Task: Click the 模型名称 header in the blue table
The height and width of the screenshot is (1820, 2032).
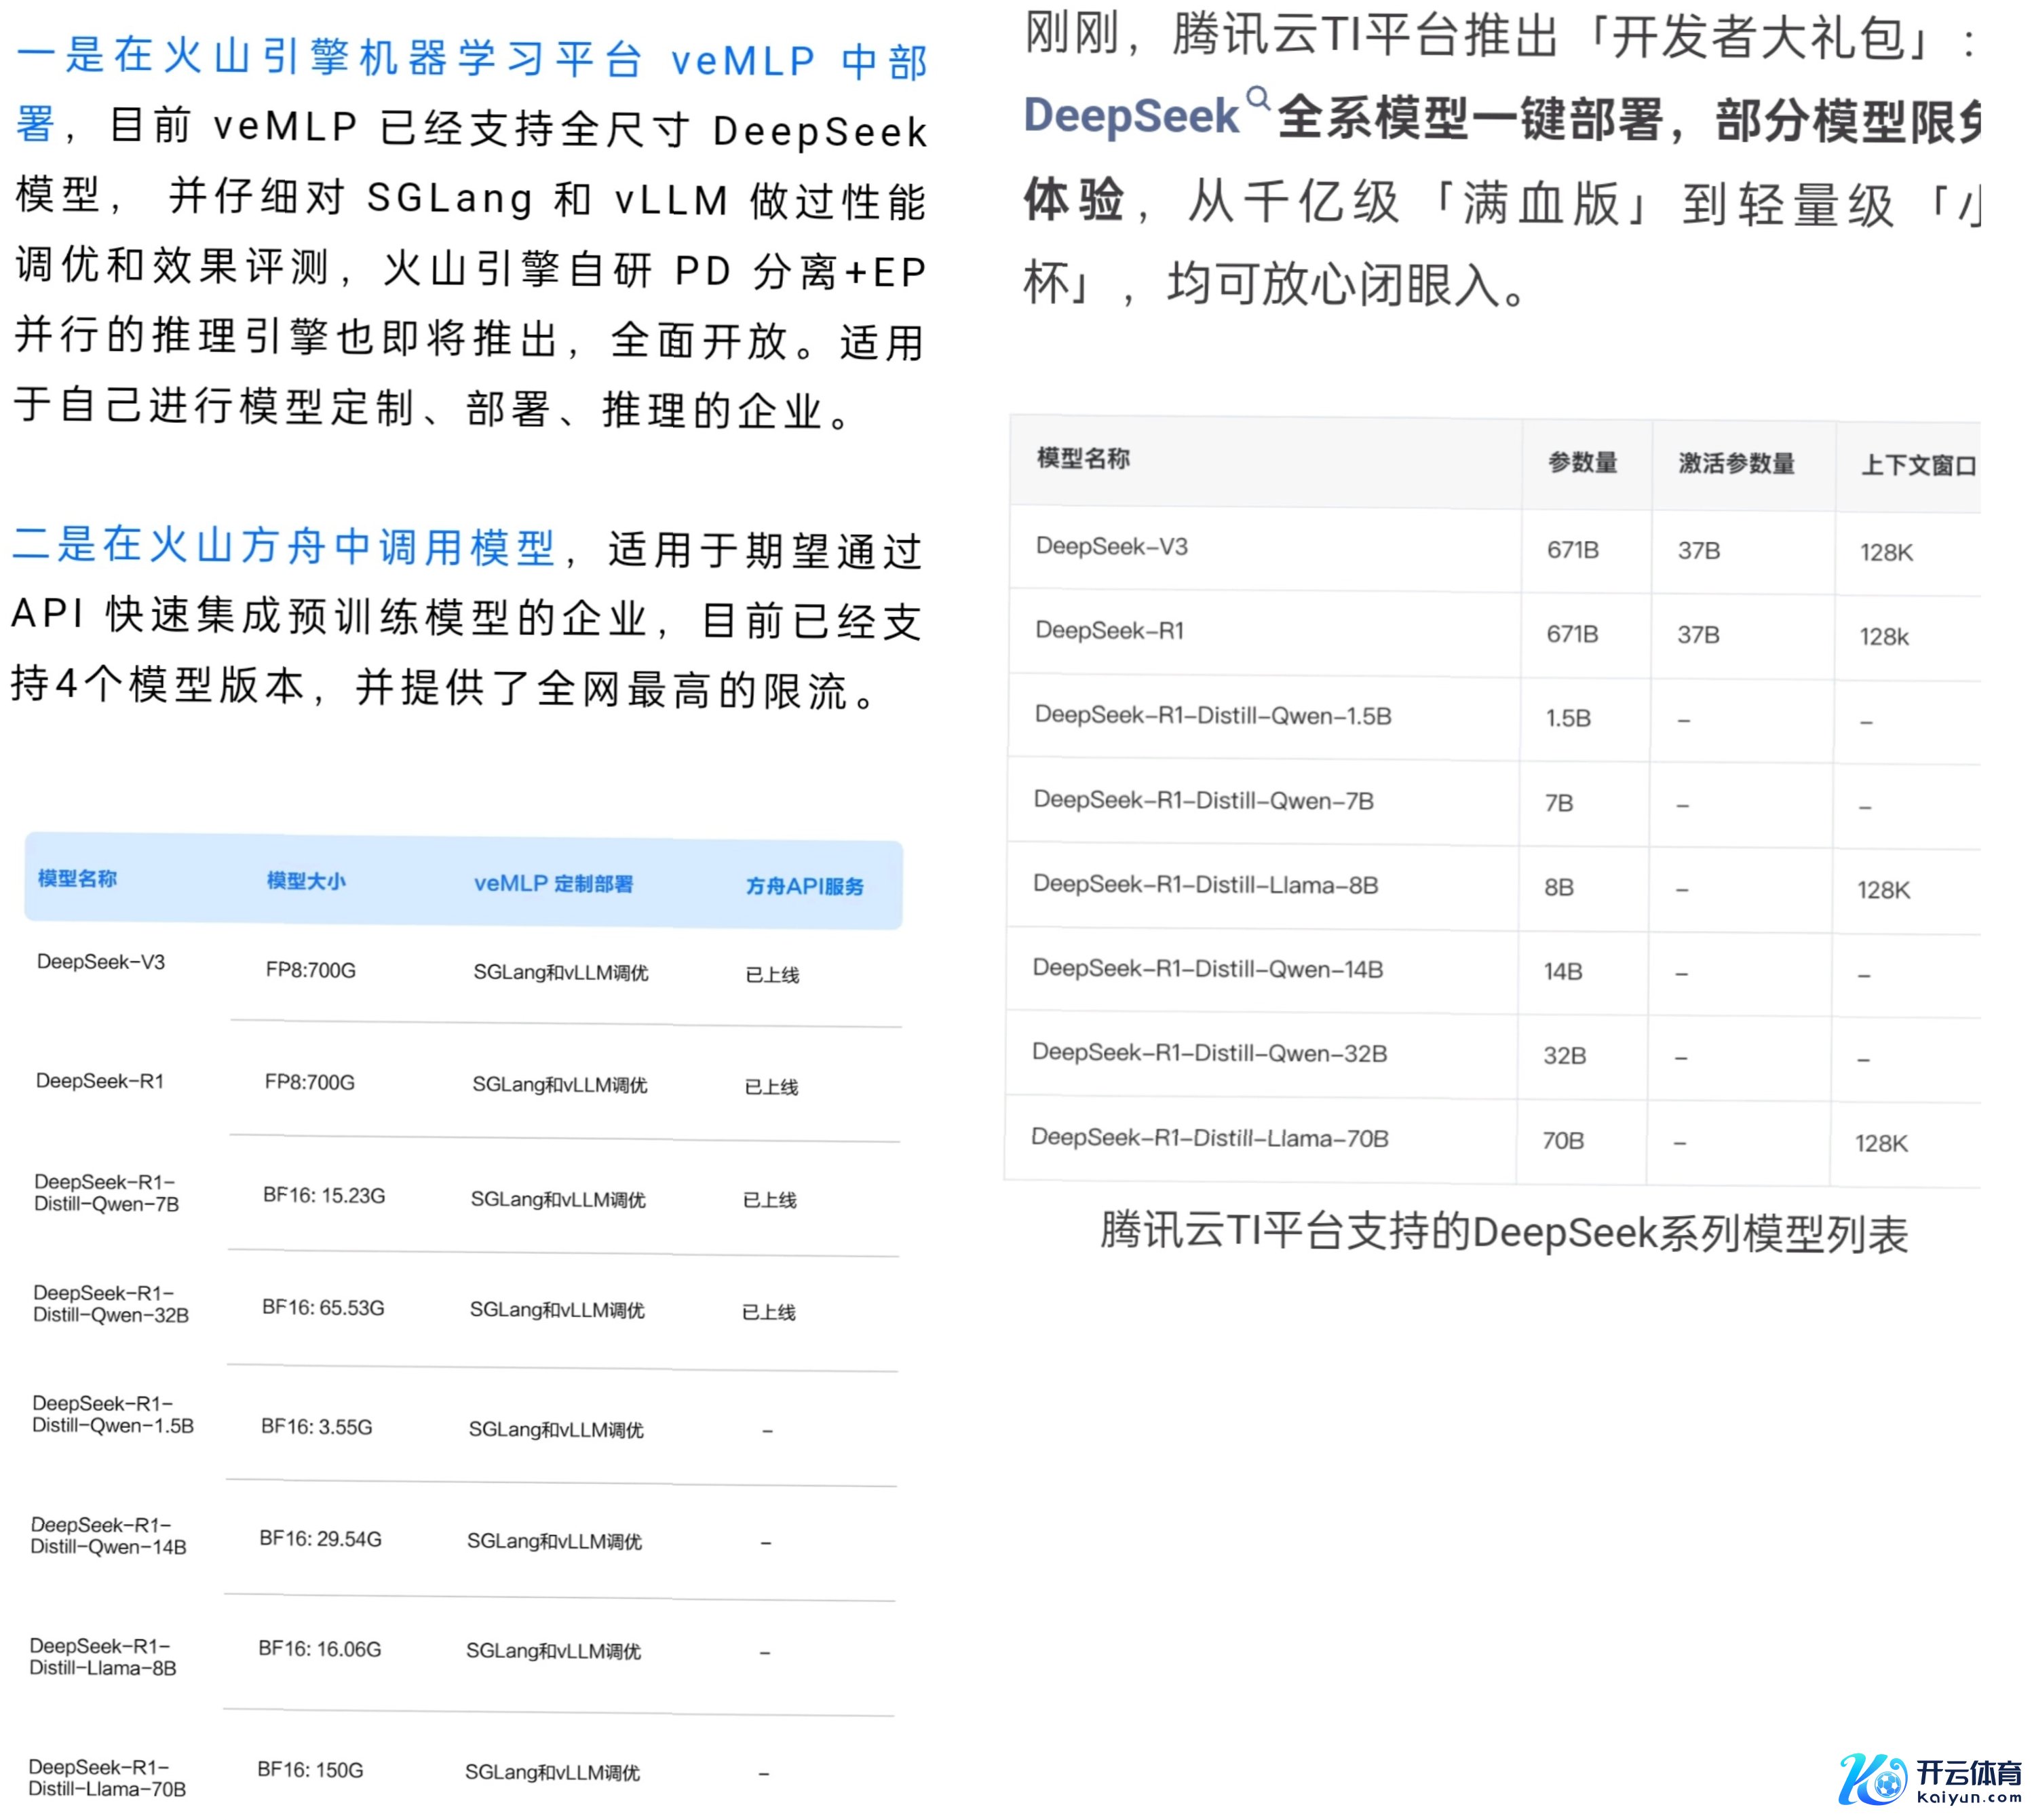Action: [77, 878]
